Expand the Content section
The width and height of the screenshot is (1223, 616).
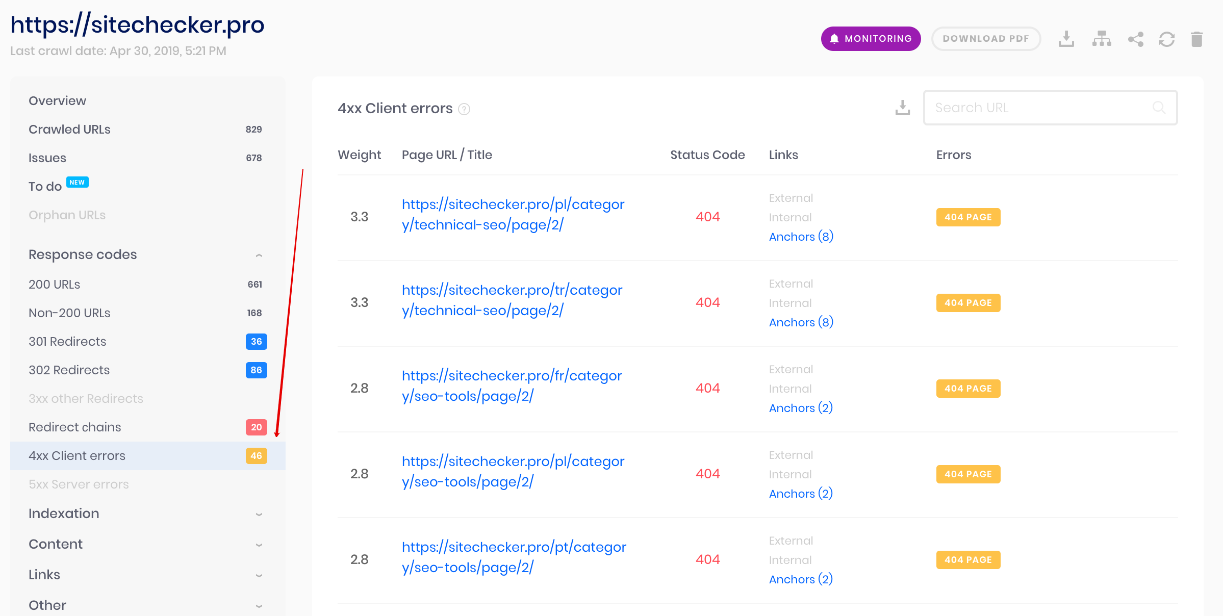coord(147,544)
